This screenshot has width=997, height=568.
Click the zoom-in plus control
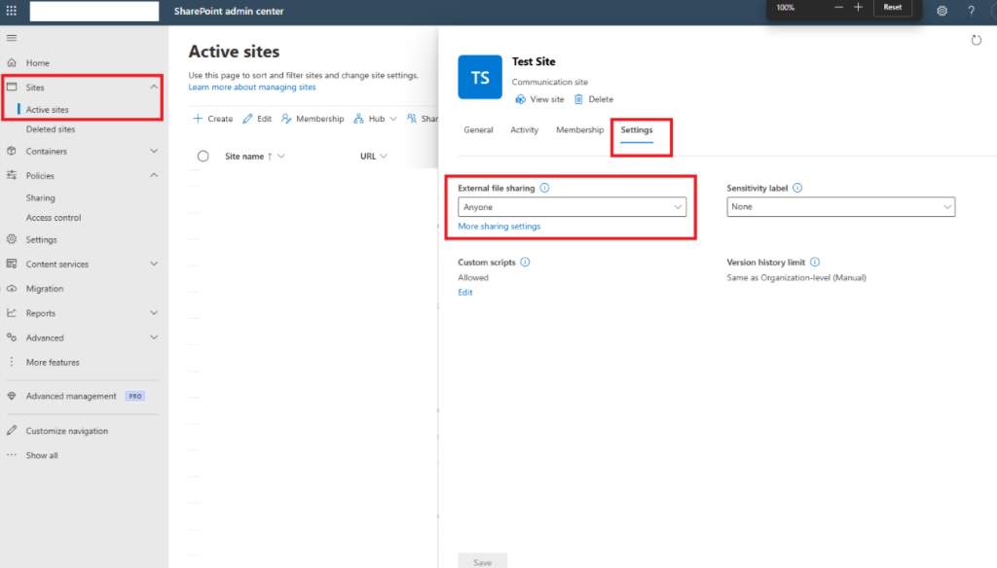pyautogui.click(x=858, y=8)
